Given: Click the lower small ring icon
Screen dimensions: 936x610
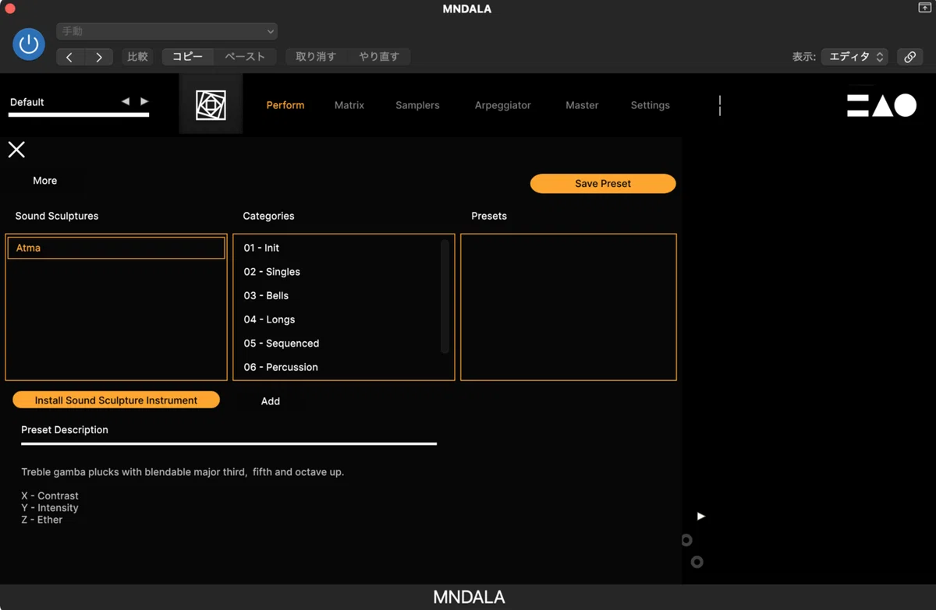Looking at the screenshot, I should click(x=697, y=562).
